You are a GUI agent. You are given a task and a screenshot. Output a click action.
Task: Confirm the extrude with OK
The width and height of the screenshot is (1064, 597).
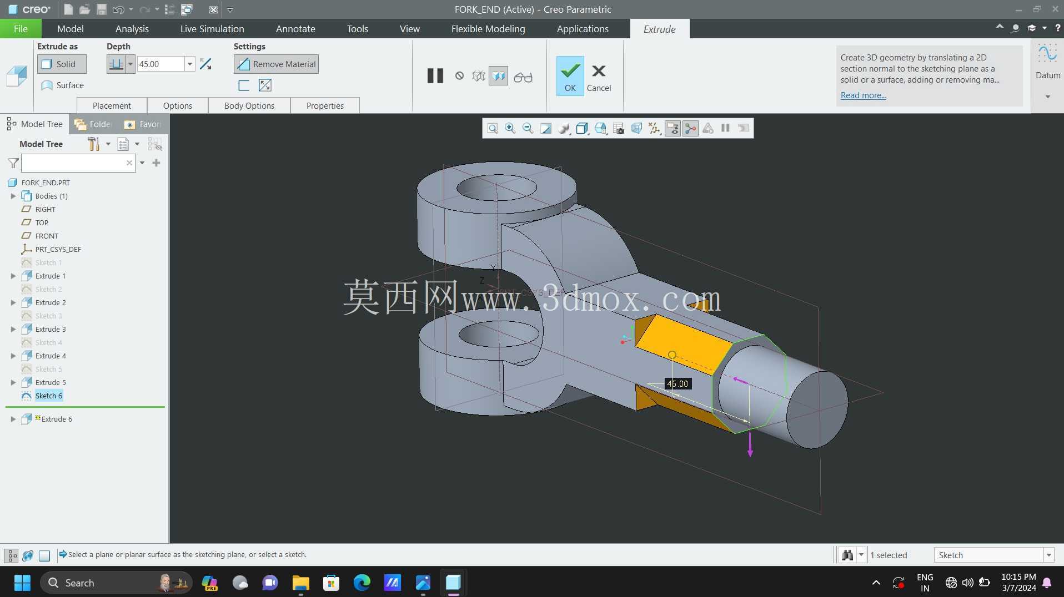coord(570,76)
